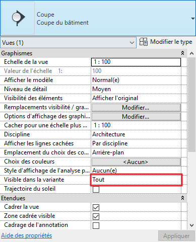This screenshot has height=242, width=196.
Task: Open Aide des propriétés link
Action: (x=27, y=235)
